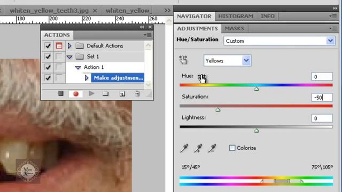The width and height of the screenshot is (342, 192).
Task: Enable the Colorize checkbox
Action: (x=232, y=148)
